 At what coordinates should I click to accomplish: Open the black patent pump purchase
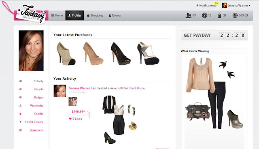[121, 53]
